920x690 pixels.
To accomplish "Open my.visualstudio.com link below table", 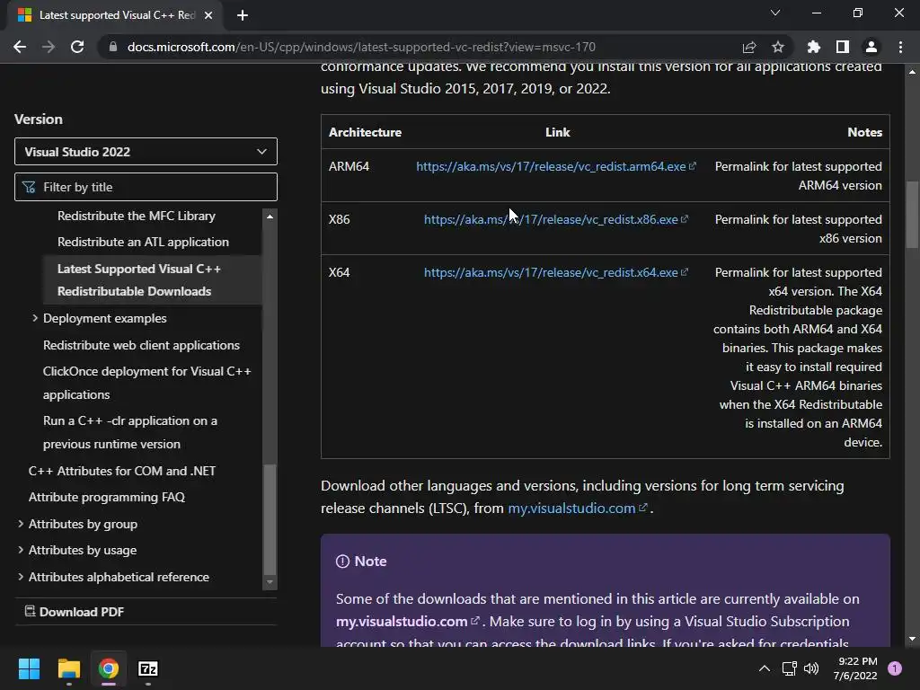I will (x=578, y=509).
